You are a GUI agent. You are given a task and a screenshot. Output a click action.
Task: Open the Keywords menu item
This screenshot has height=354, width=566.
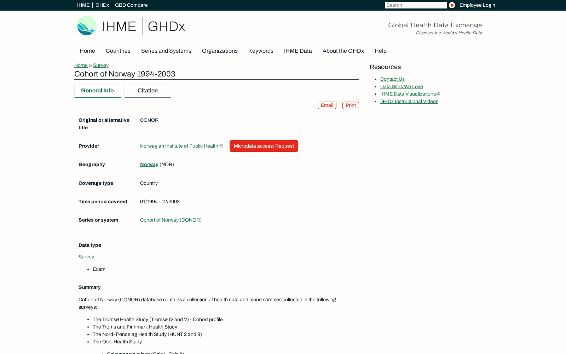261,51
